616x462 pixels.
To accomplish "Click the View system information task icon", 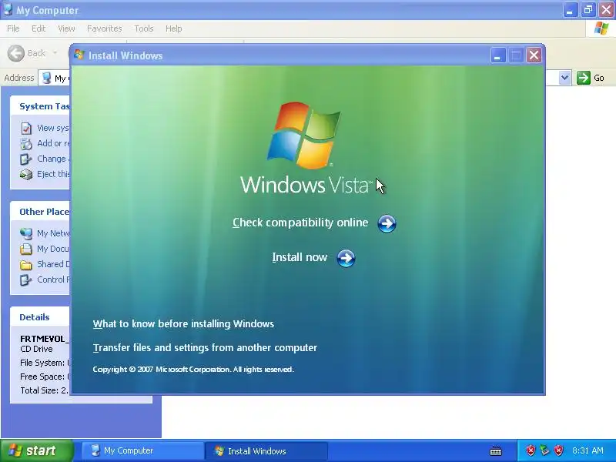I will [26, 128].
